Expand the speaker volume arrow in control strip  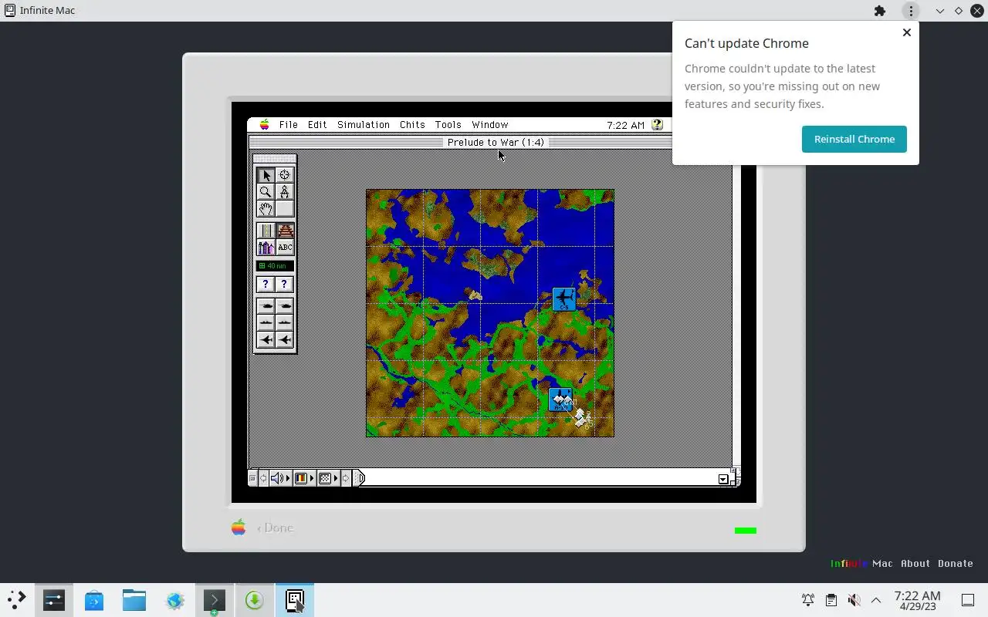tap(288, 478)
